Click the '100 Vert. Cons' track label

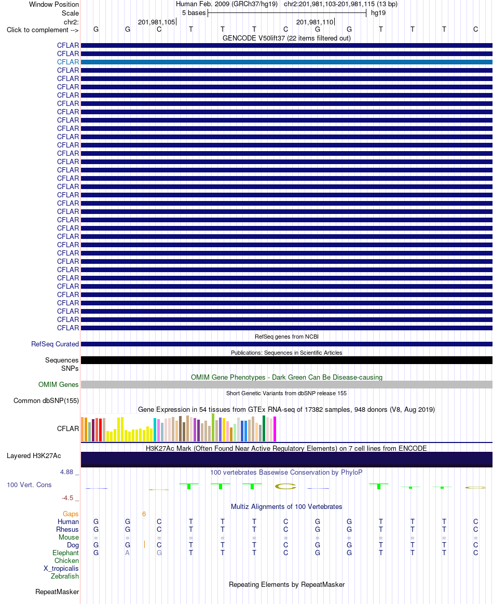tap(29, 485)
